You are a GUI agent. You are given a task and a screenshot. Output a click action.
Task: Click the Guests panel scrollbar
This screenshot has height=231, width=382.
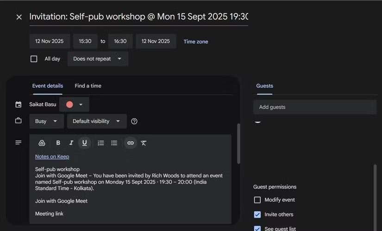(x=375, y=197)
